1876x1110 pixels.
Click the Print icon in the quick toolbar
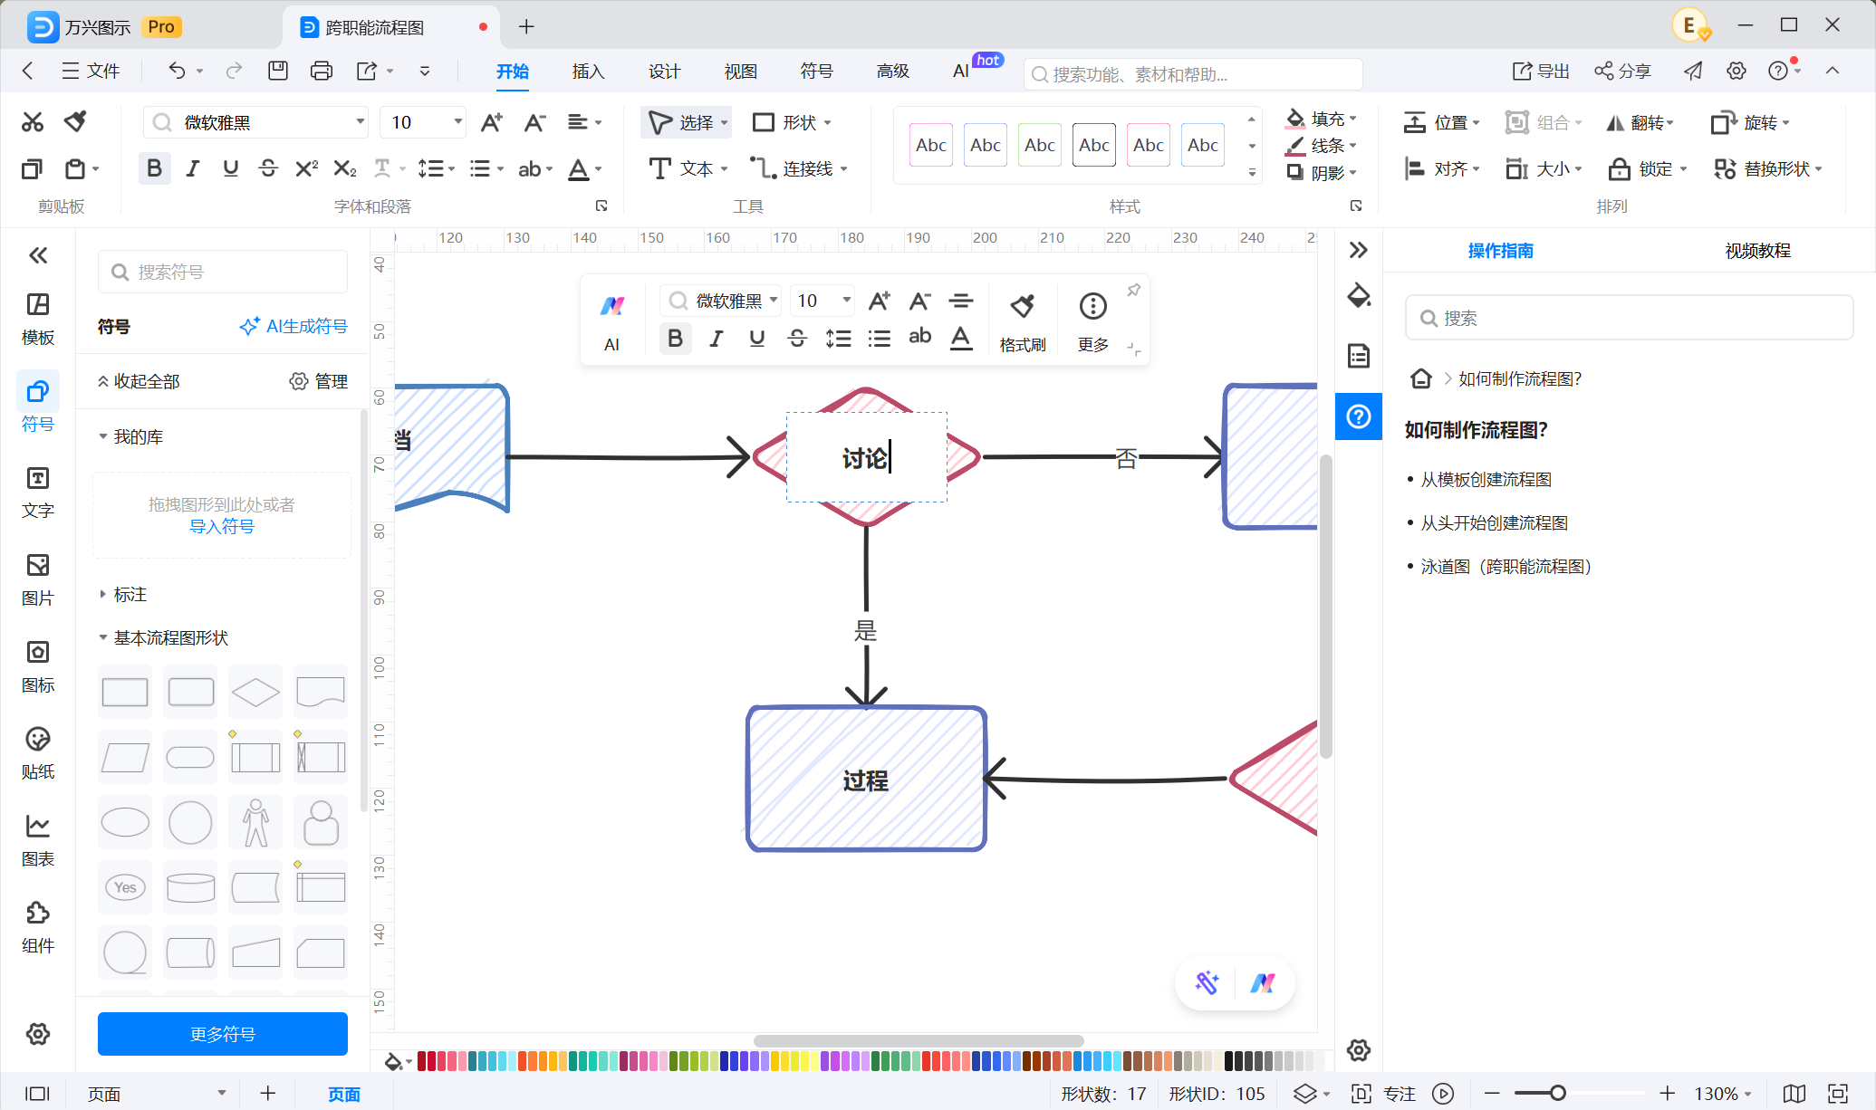(x=321, y=71)
